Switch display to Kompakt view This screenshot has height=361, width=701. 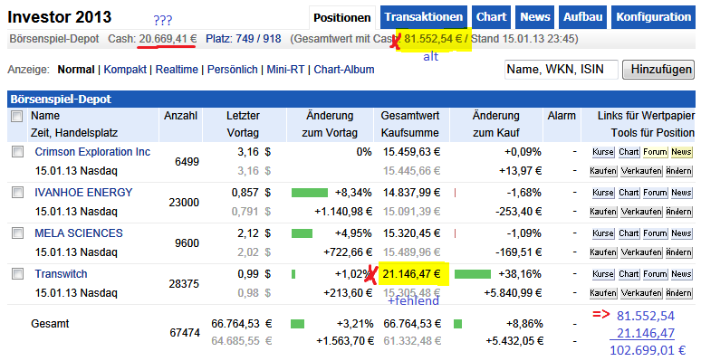125,70
